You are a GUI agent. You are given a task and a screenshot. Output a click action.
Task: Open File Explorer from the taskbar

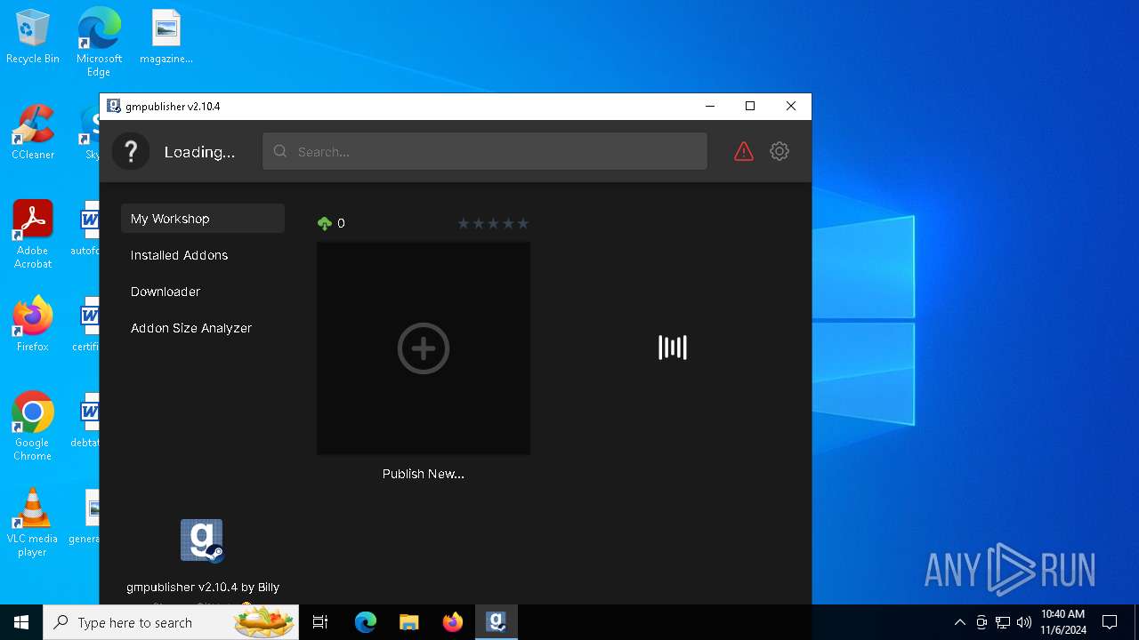(x=409, y=622)
